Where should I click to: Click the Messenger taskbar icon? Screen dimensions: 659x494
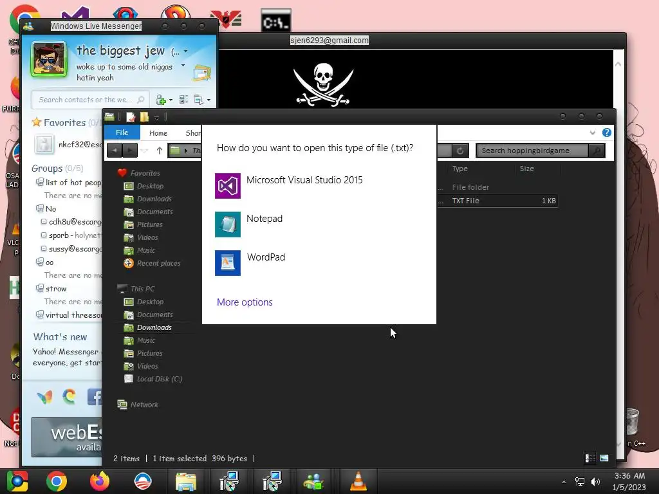point(314,481)
